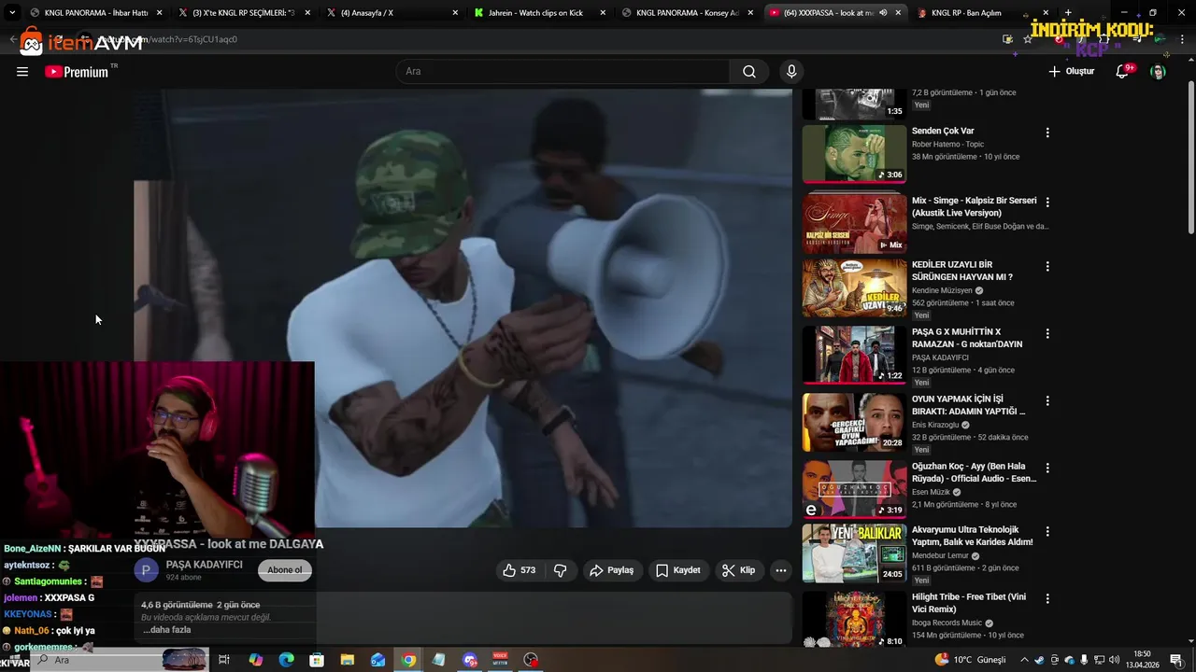Open File Explorer from taskbar
Viewport: 1196px width, 672px height.
click(x=348, y=660)
